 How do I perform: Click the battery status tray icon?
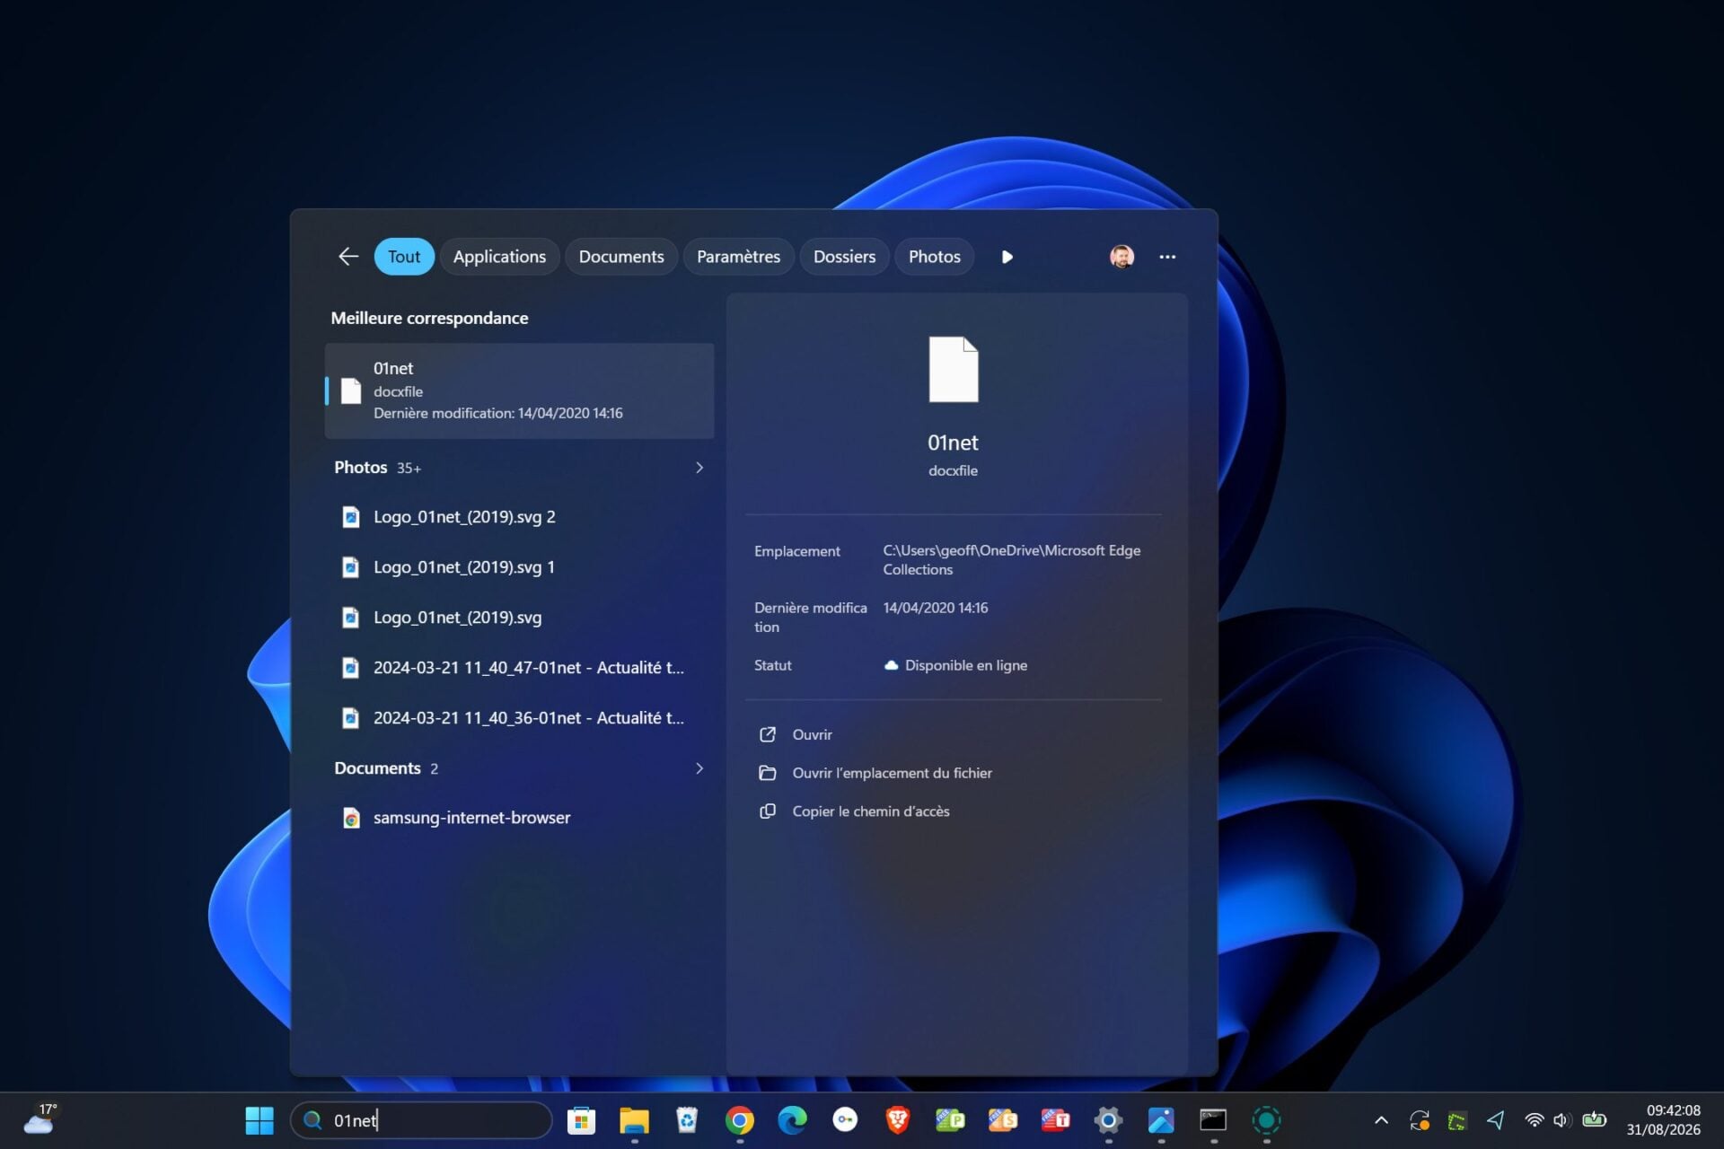pos(1595,1119)
